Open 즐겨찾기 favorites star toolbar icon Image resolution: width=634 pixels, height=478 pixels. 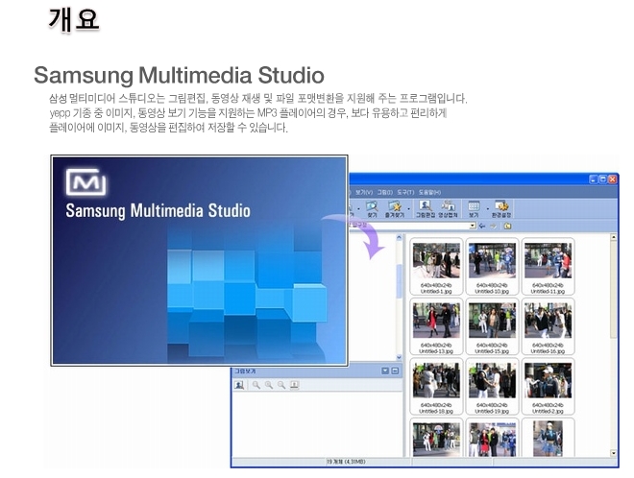click(x=394, y=209)
